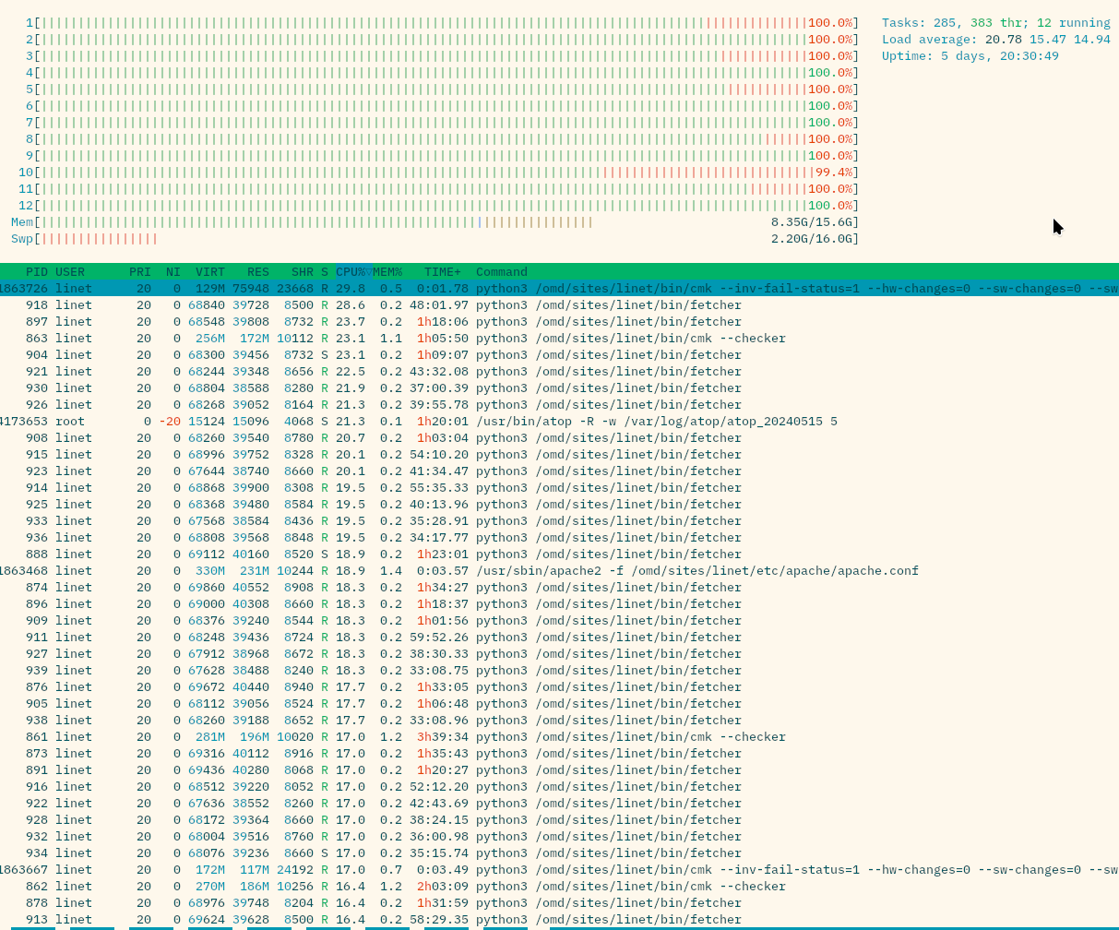The height and width of the screenshot is (930, 1119).
Task: Sort by the RES column header
Action: coord(257,271)
